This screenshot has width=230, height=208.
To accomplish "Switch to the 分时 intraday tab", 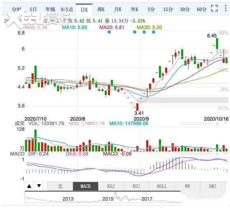I will pos(17,9).
